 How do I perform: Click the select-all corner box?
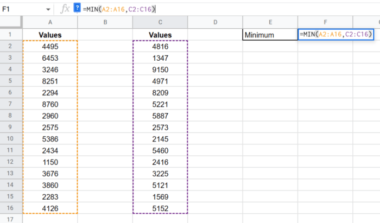click(x=11, y=22)
